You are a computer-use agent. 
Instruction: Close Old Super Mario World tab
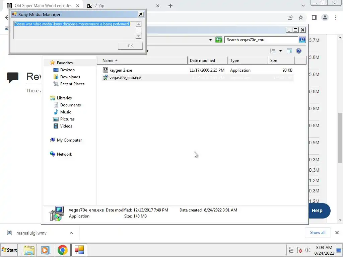click(78, 6)
